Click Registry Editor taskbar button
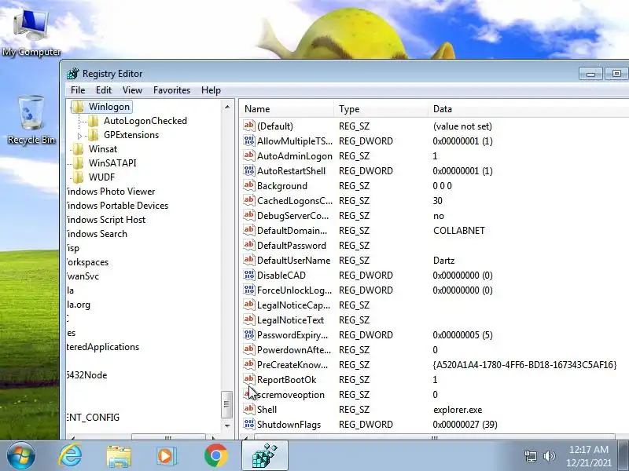629x471 pixels. (265, 456)
